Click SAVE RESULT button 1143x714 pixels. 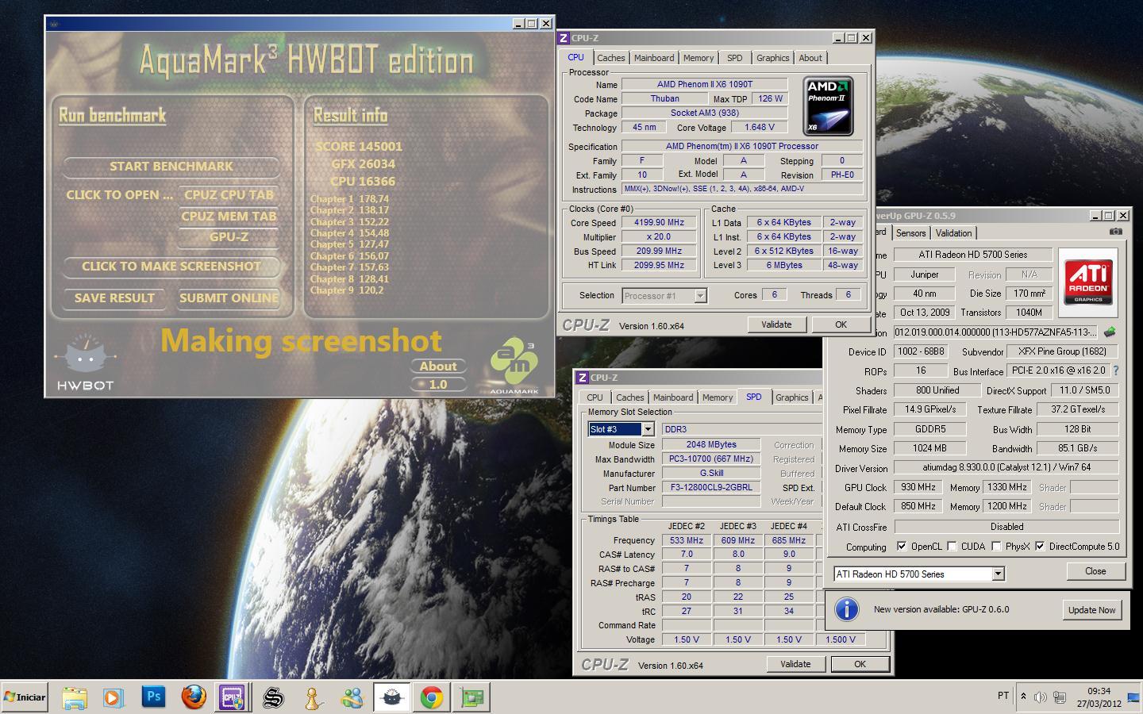[114, 298]
